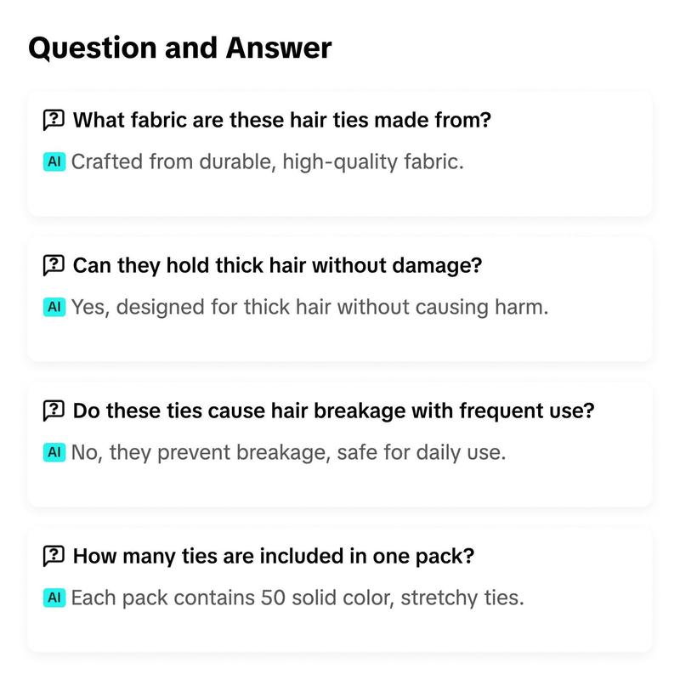Click the answer about 50 solid color stretchy ties

click(297, 598)
